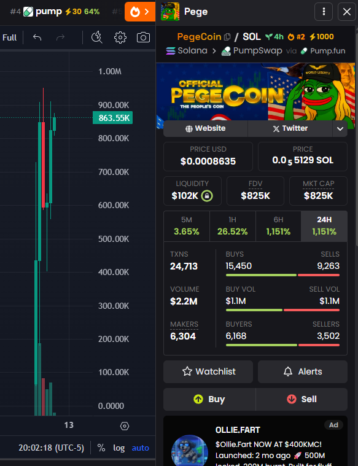This screenshot has width=358, height=466.
Task: Click the PRICE 5129 SOL box
Action: click(x=302, y=157)
